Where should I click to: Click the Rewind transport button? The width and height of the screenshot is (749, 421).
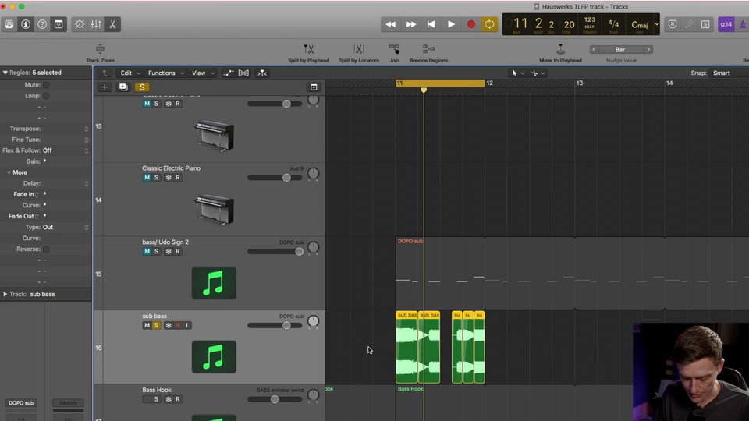391,24
